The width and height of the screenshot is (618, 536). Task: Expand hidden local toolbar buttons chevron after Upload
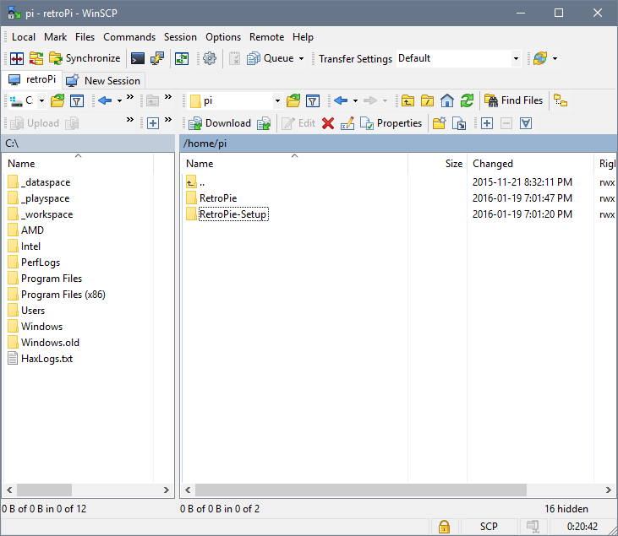(x=130, y=120)
